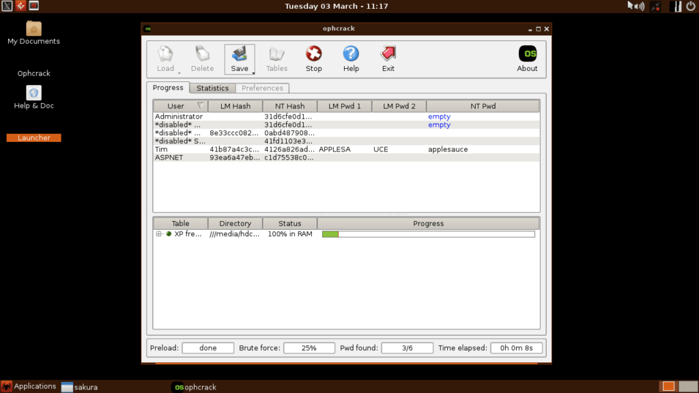The height and width of the screenshot is (393, 699).
Task: Click the red star icon in top panel
Action: [20, 5]
